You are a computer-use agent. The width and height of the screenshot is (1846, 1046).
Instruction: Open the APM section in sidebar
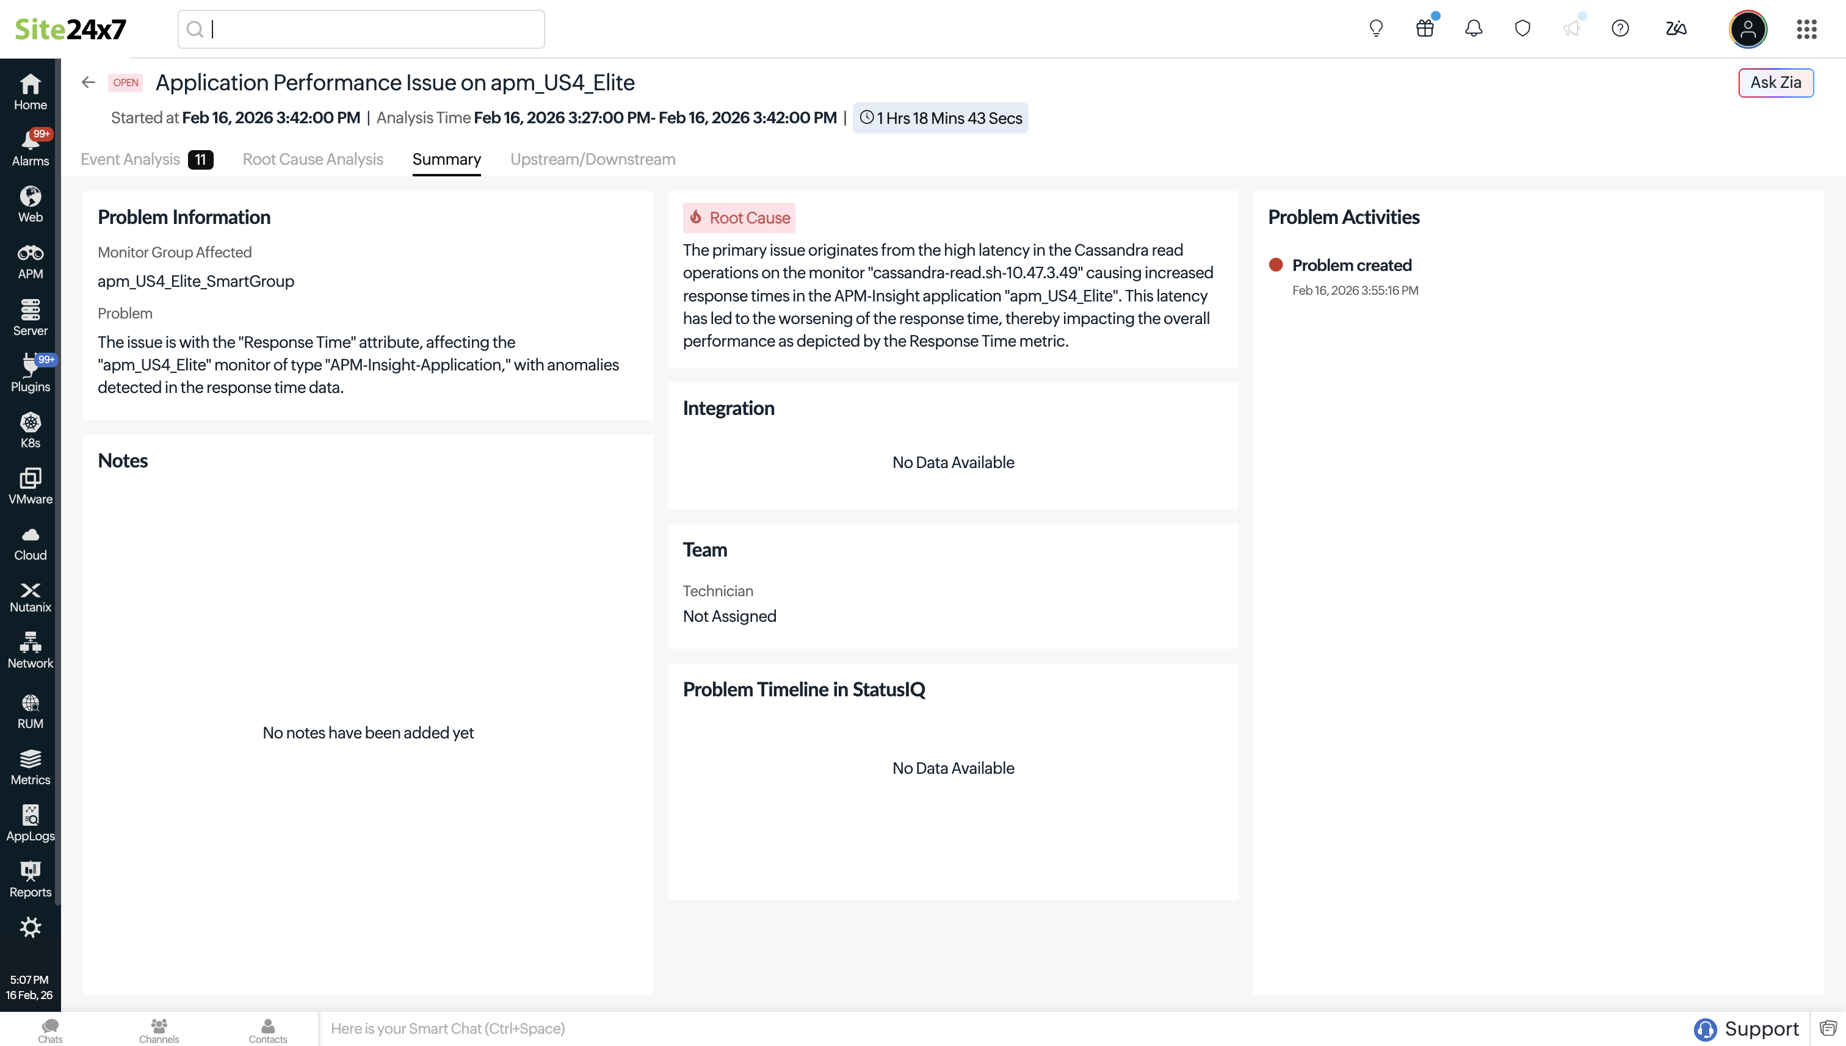[30, 261]
